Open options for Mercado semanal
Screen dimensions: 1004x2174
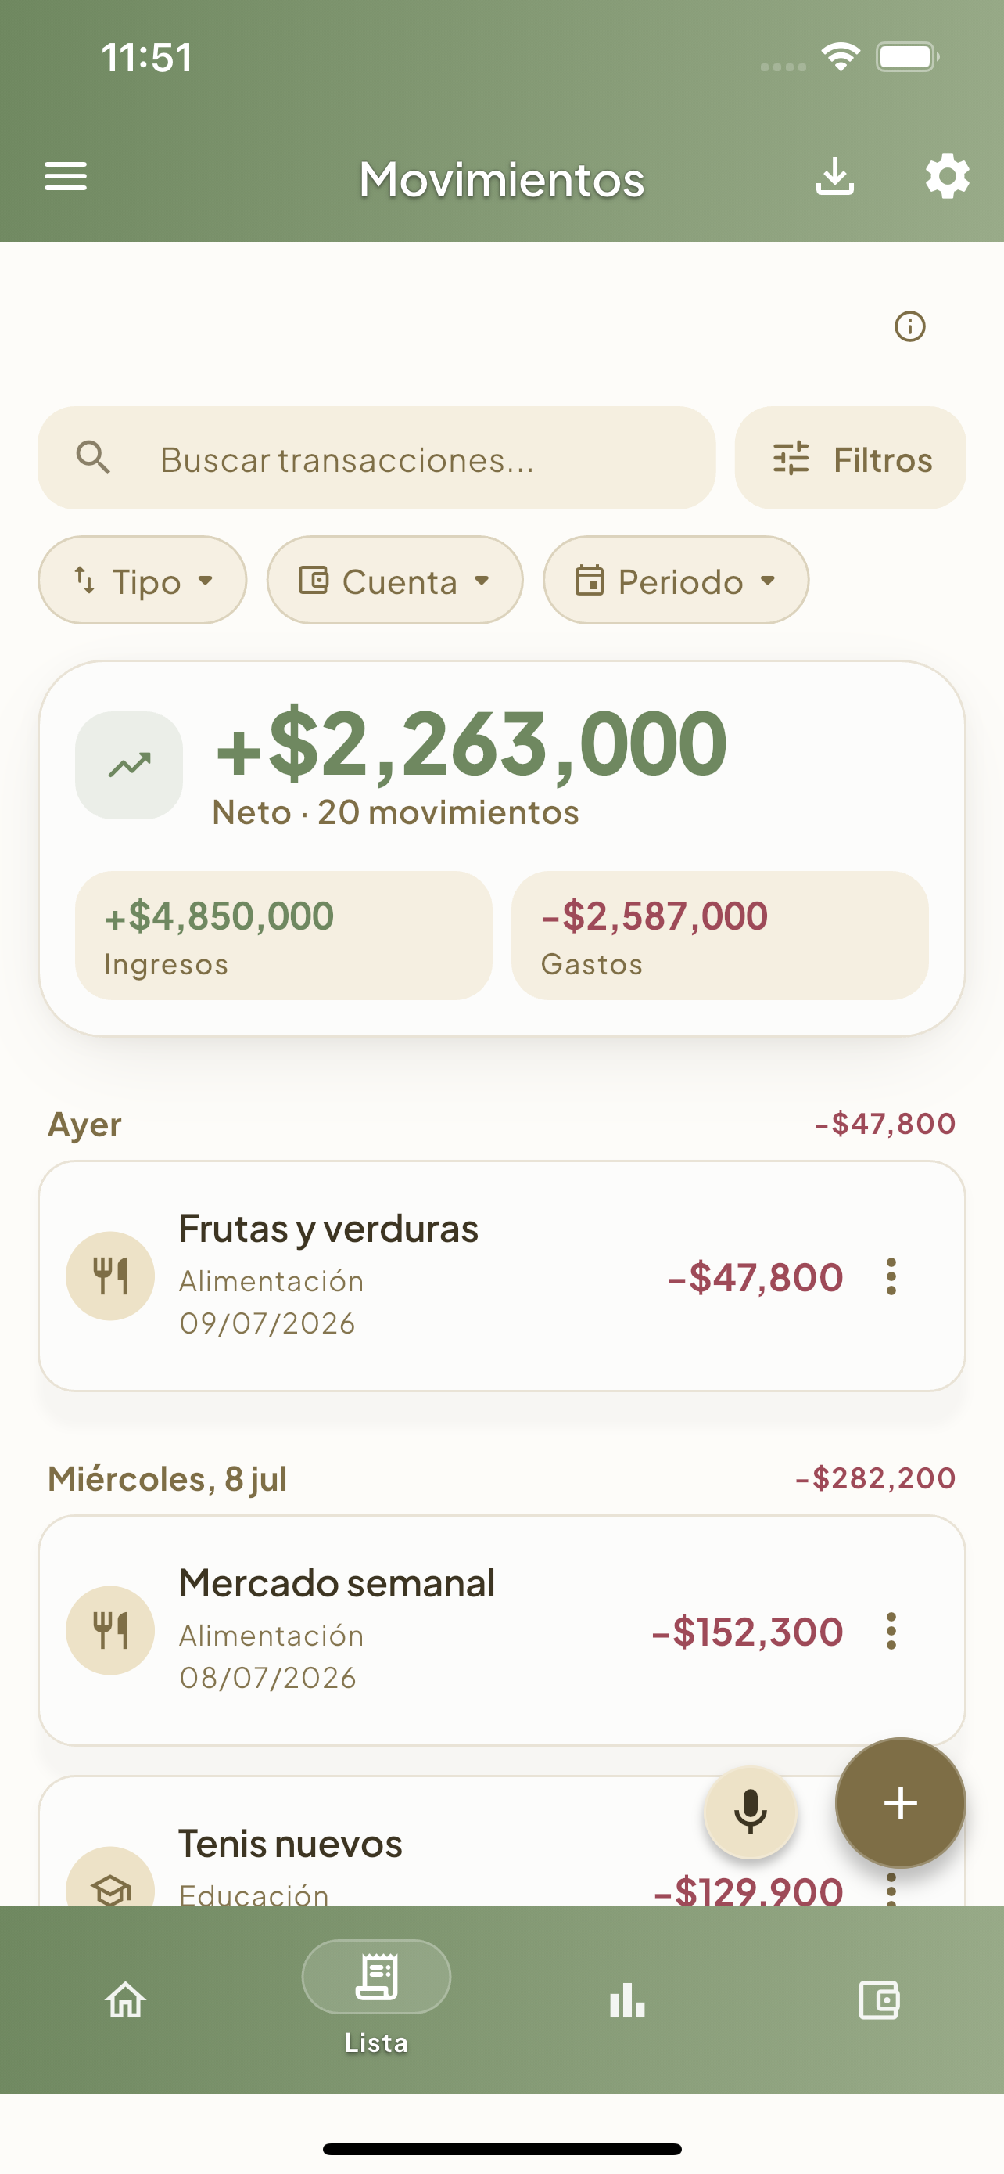click(891, 1631)
